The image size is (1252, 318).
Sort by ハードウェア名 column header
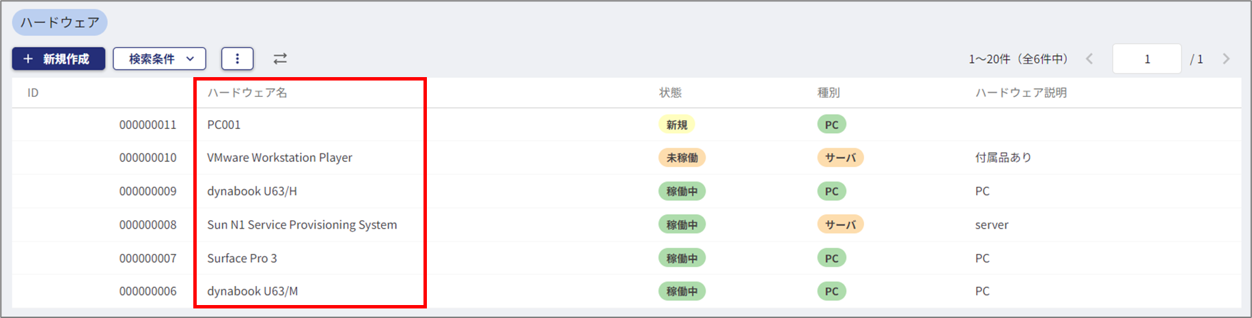click(247, 93)
